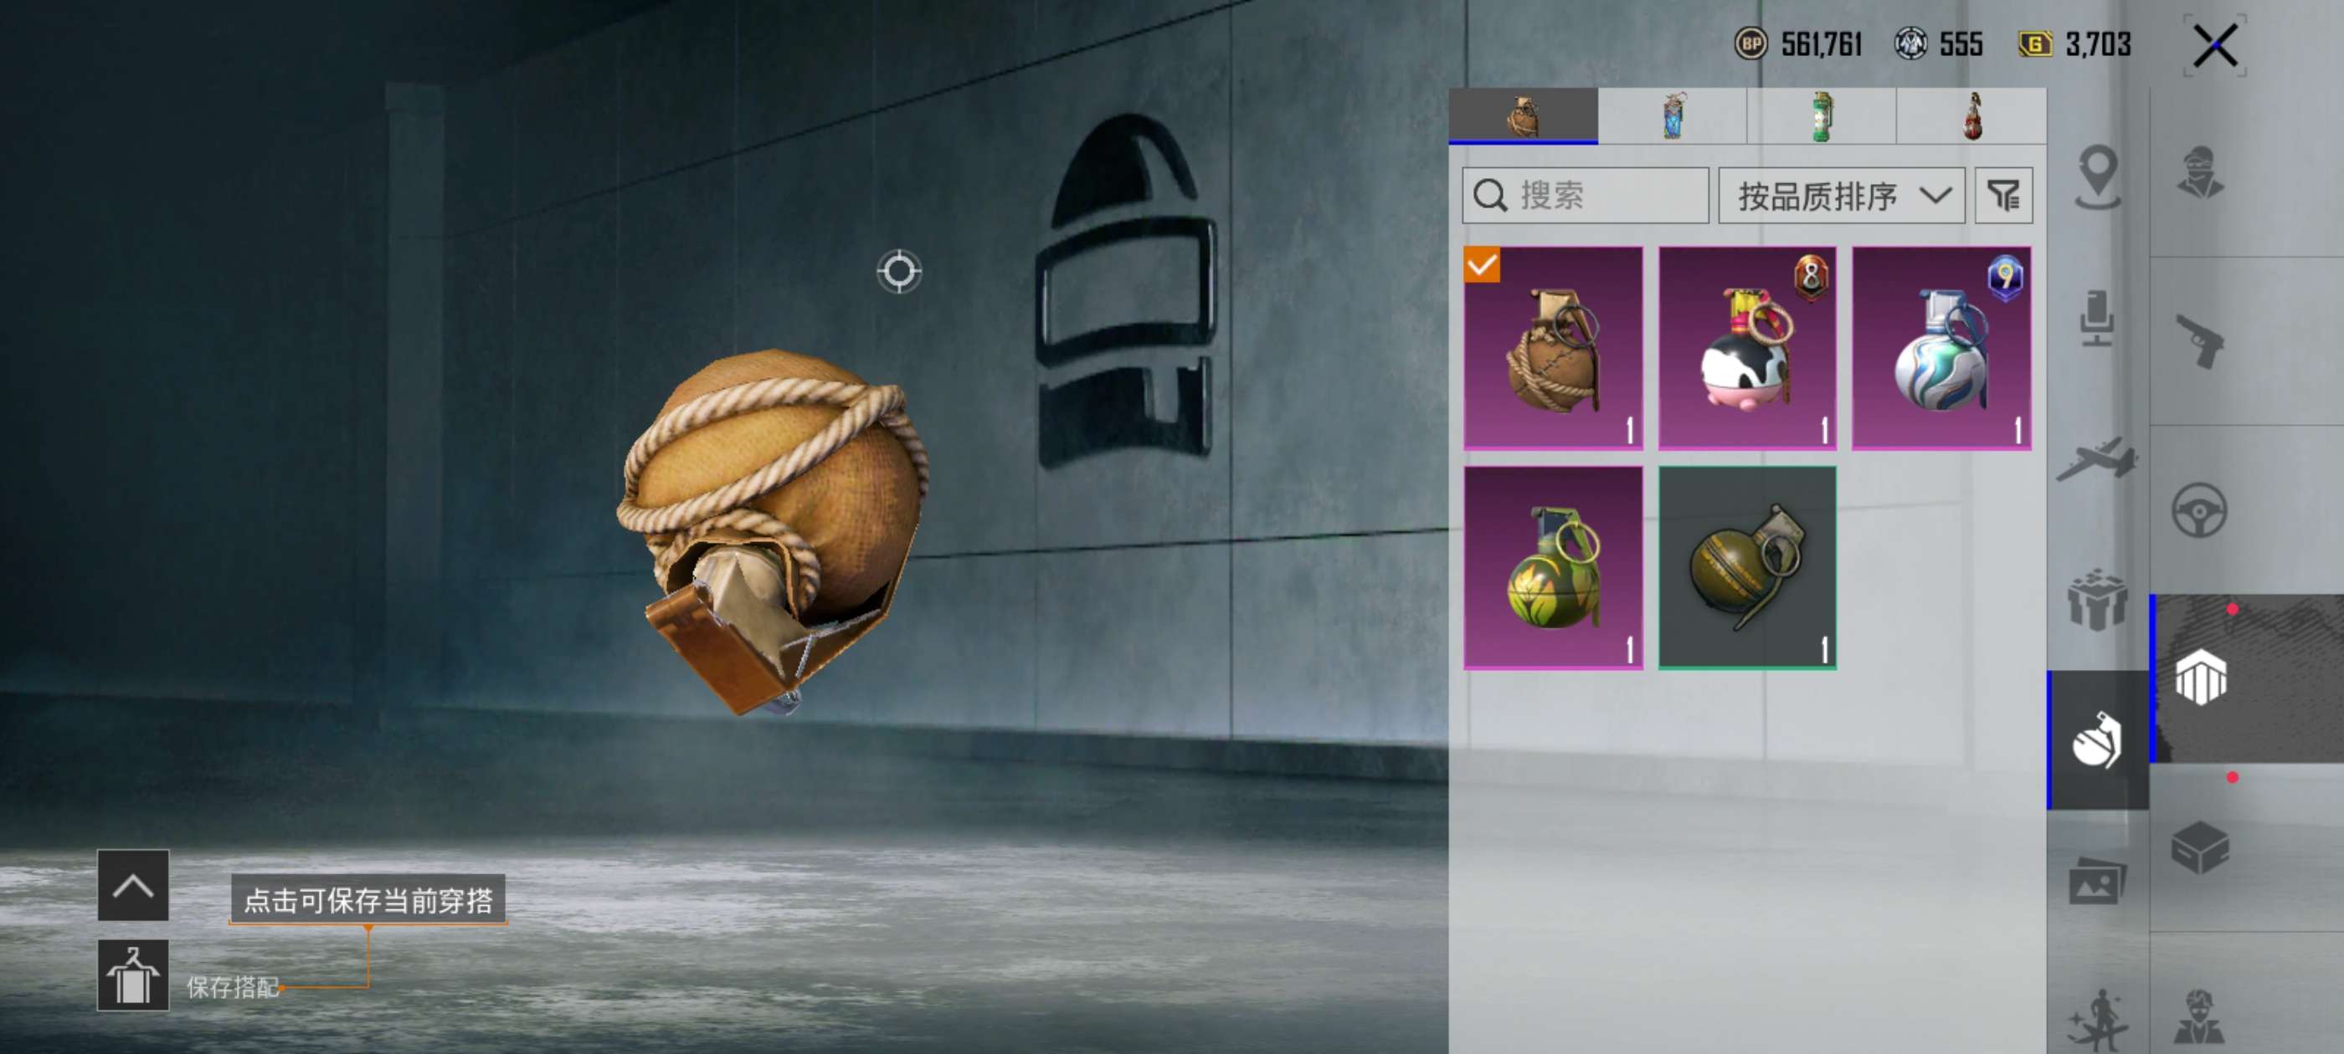Select the default olive grenade skin
2344x1054 pixels.
click(x=1746, y=568)
